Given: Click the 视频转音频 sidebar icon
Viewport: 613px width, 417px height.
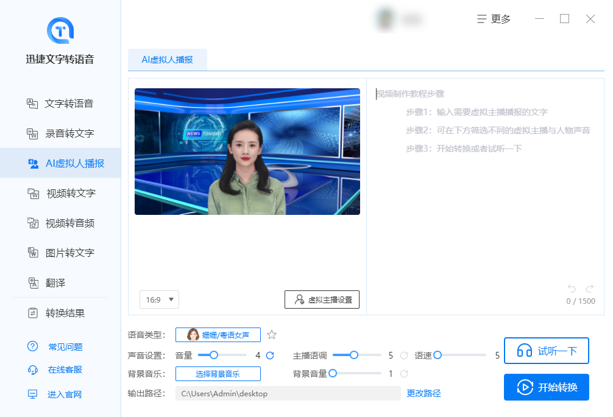Looking at the screenshot, I should tap(33, 223).
